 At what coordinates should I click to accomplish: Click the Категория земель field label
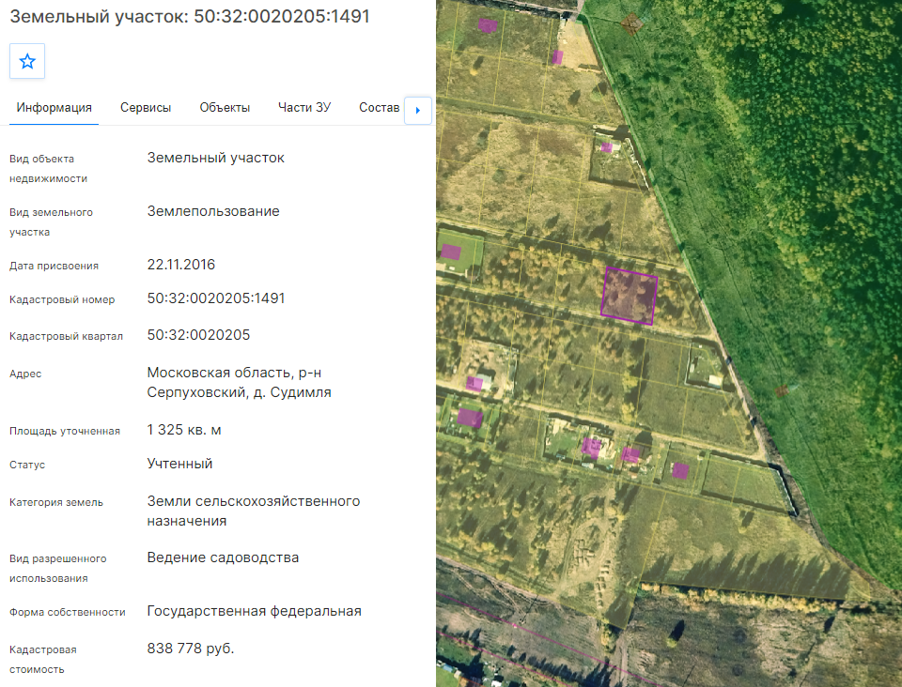[x=56, y=503]
